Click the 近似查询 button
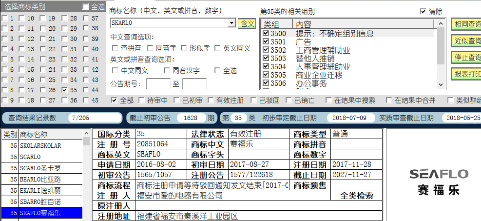 pyautogui.click(x=466, y=41)
